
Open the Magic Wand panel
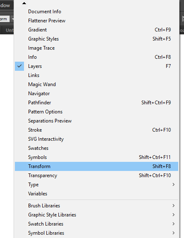(96, 84)
